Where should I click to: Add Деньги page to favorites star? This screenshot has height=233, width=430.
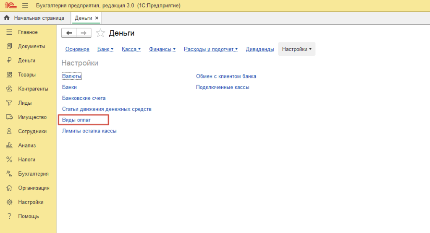100,33
